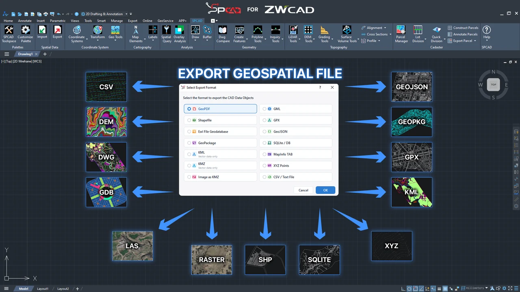
Task: Open Surface Volume Tools
Action: tap(347, 34)
